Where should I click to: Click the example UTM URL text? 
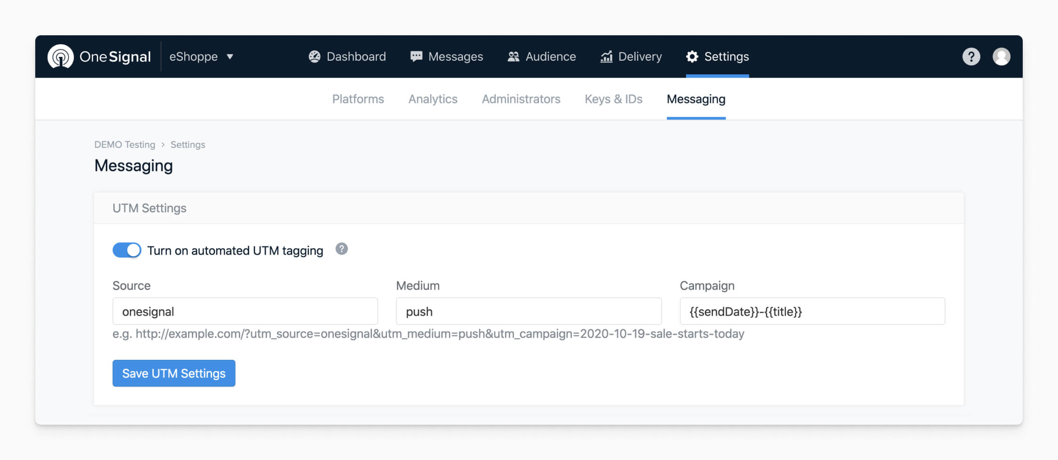pyautogui.click(x=428, y=334)
